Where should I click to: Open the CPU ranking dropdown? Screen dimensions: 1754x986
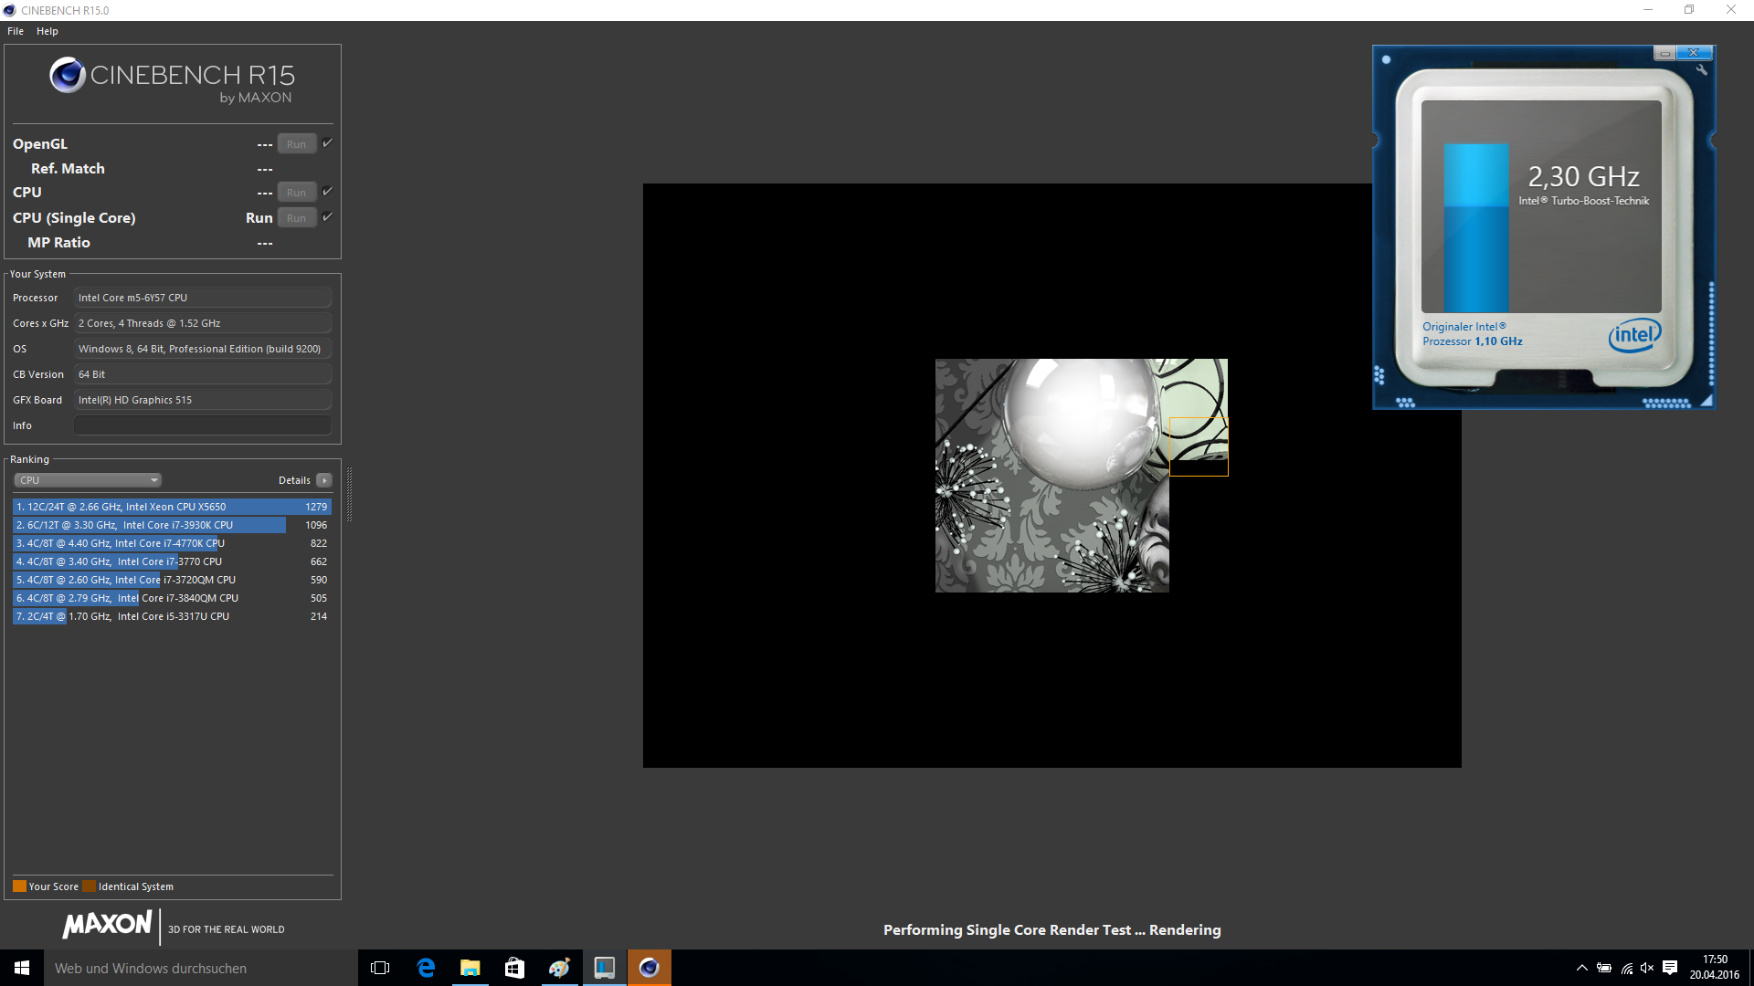88,480
